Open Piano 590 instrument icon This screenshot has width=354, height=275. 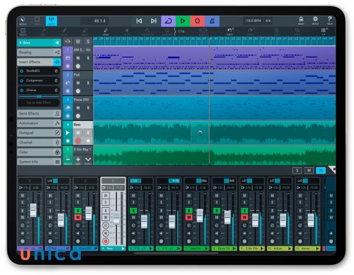(68, 108)
